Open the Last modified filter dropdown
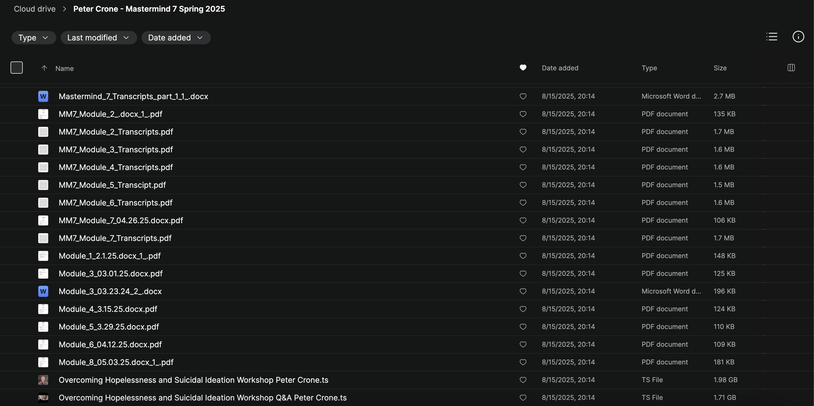Image resolution: width=814 pixels, height=406 pixels. point(99,38)
